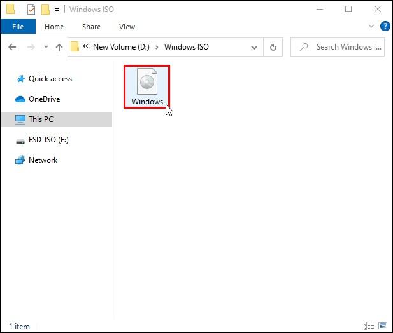Click New Volume (D:) in the address path
The image size is (393, 333).
(x=122, y=47)
